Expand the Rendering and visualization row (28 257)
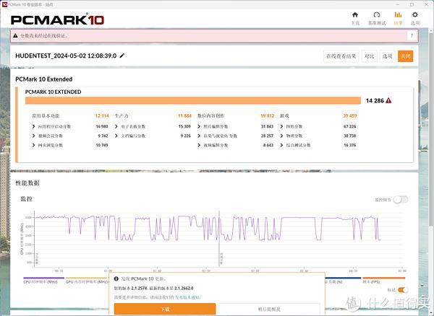The image size is (434, 316). coord(235,136)
